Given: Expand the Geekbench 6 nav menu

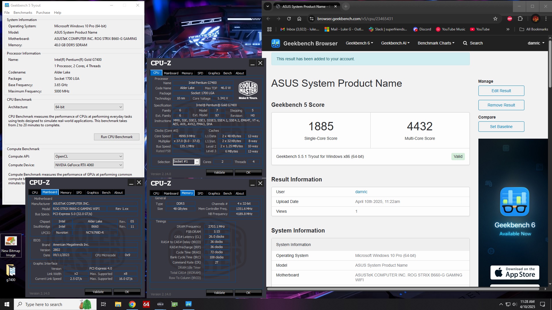Looking at the screenshot, I should [359, 43].
